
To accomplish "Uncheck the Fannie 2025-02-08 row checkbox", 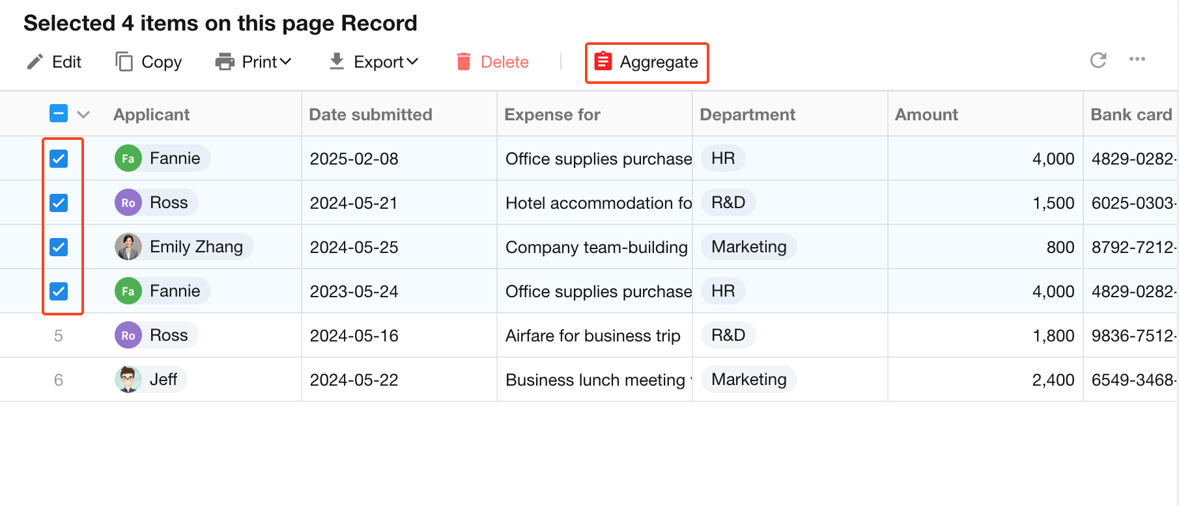I will pyautogui.click(x=59, y=159).
